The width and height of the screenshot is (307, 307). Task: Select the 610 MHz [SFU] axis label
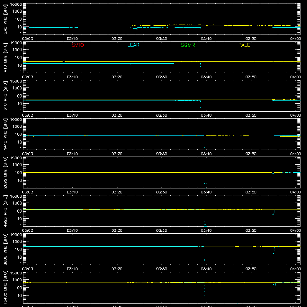pyautogui.click(x=5, y=96)
